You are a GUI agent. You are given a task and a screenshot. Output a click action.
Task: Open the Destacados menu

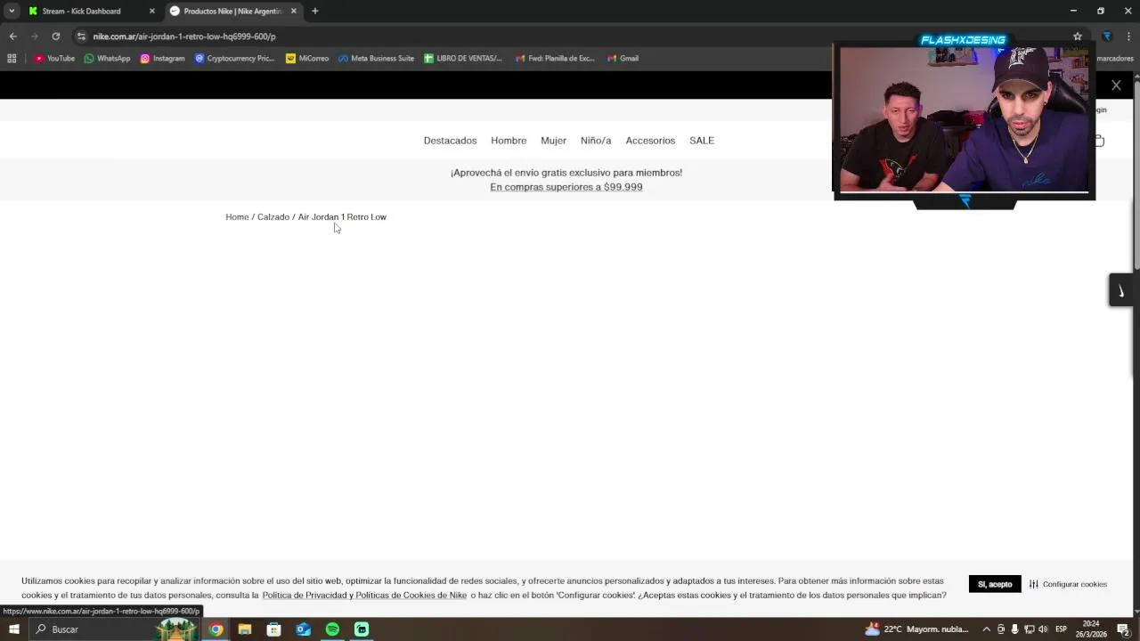coord(450,141)
